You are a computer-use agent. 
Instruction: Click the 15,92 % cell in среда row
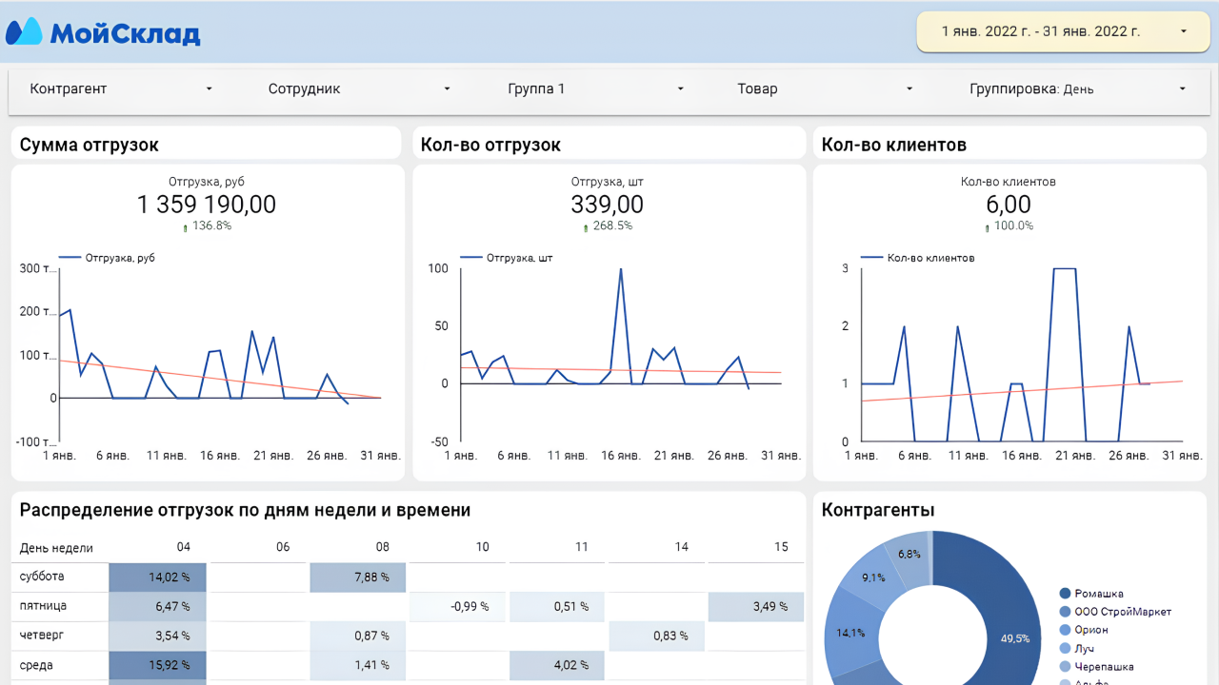pyautogui.click(x=157, y=666)
